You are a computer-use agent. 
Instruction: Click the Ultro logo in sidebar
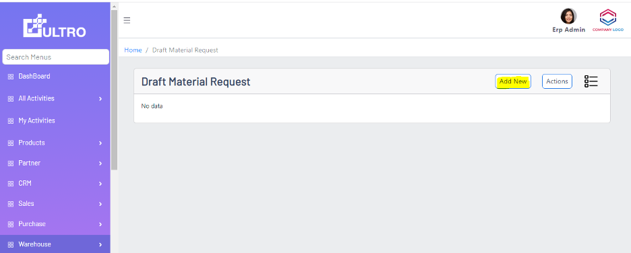pos(55,26)
